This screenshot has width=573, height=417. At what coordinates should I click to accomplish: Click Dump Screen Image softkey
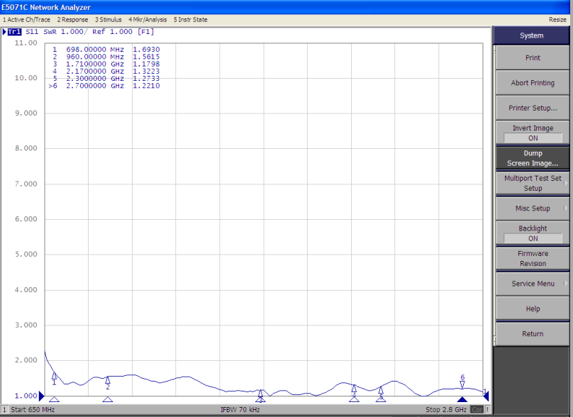532,157
